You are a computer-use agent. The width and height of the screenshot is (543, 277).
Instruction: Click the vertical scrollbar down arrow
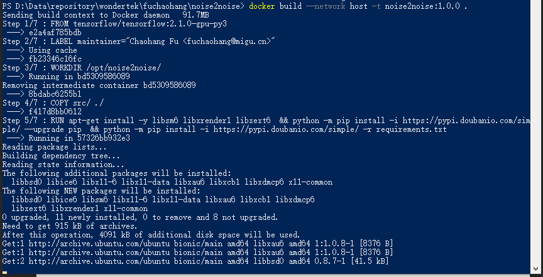point(537,269)
